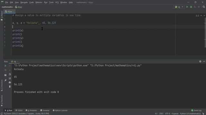Screen dimensions: 206x115
Task: Open the Favorites tool window sidebar button
Action: point(2,101)
